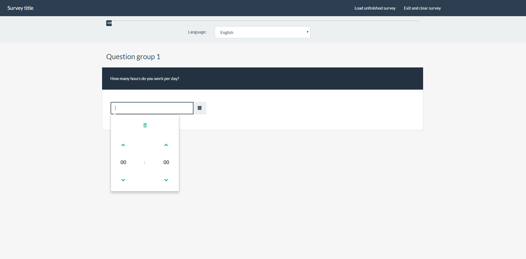The width and height of the screenshot is (526, 259).
Task: Click the 'How many hours' question text
Action: [x=145, y=79]
